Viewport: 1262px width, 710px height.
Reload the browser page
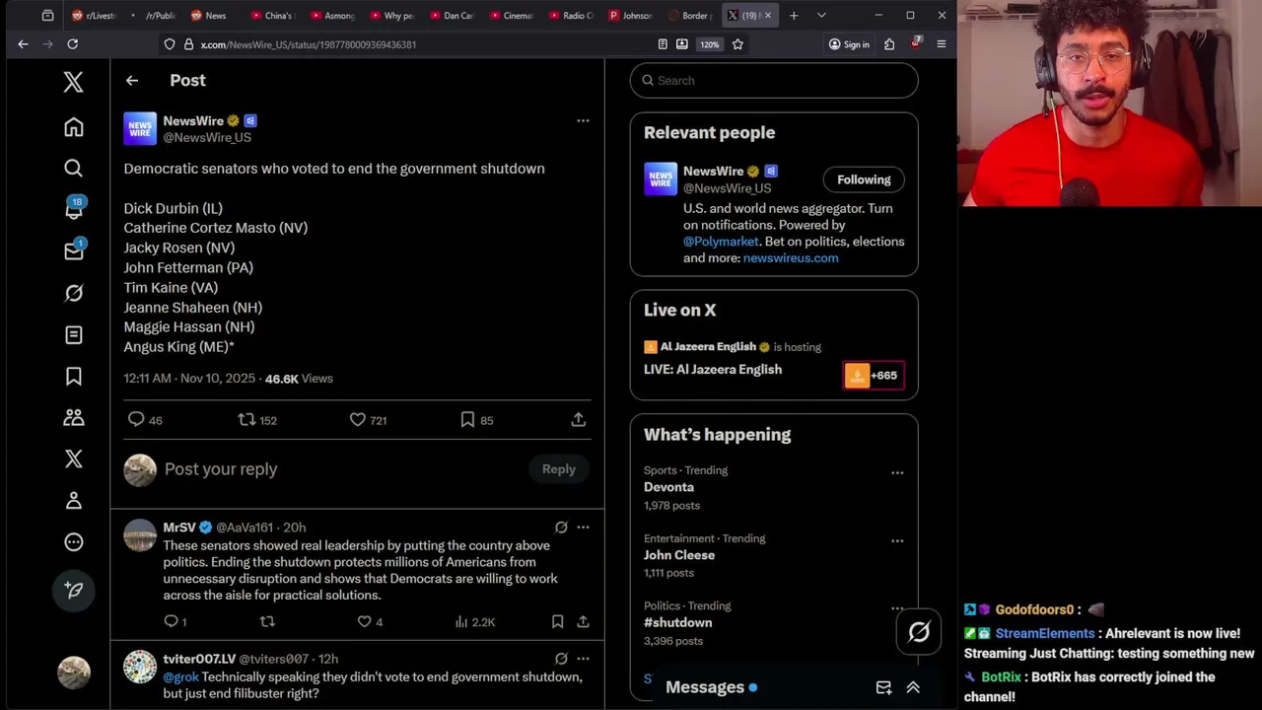(x=72, y=44)
